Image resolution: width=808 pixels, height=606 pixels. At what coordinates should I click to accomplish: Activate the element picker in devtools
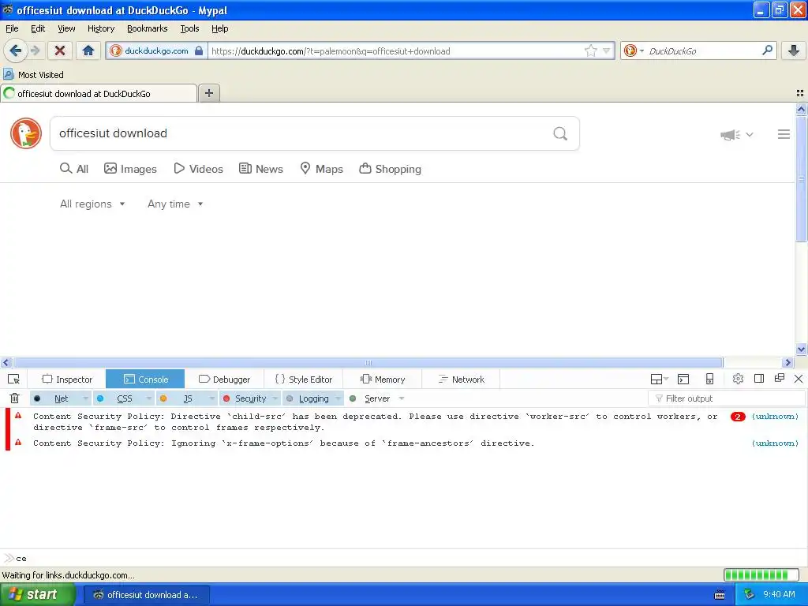click(x=14, y=380)
